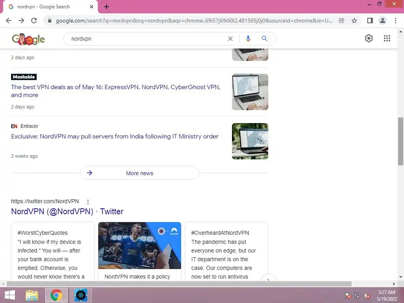Open the Chrome profile avatar menu
Screen dimensions: 404x303
(383, 21)
